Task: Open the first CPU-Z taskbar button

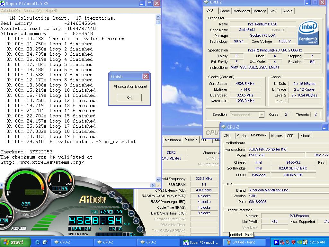Action: point(72,242)
